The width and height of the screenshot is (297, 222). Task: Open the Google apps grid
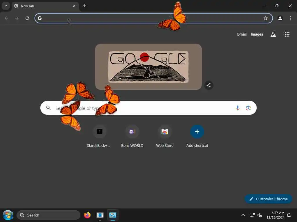coord(287,34)
